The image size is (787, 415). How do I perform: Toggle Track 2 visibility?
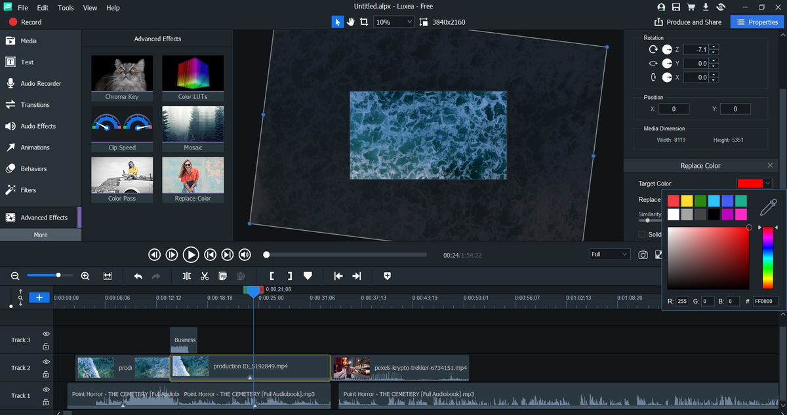pyautogui.click(x=45, y=361)
